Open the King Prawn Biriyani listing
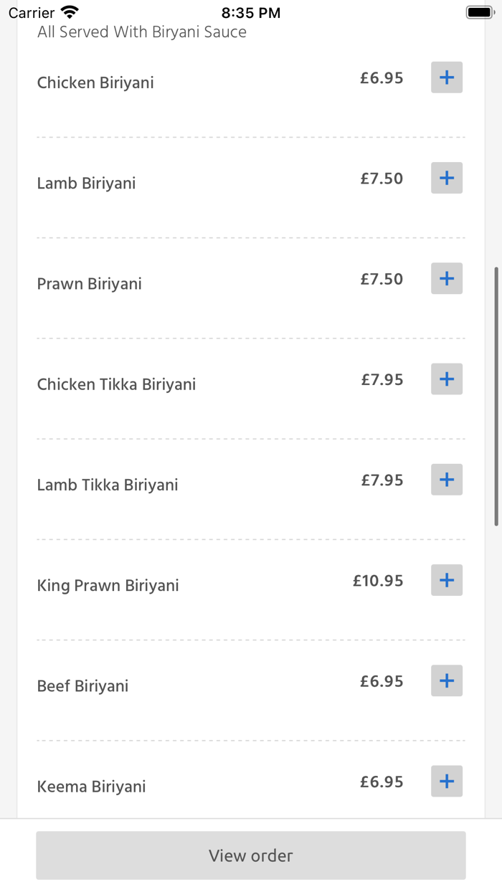 click(108, 585)
